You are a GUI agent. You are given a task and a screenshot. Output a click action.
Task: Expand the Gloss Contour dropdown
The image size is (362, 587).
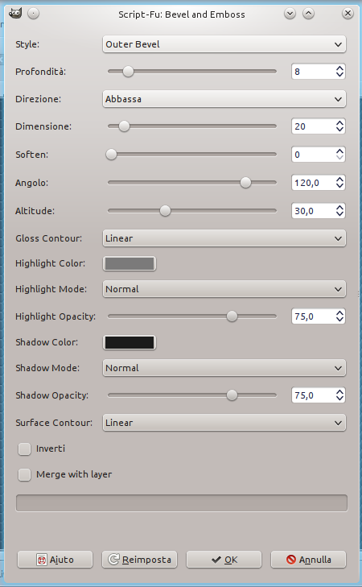tap(224, 238)
